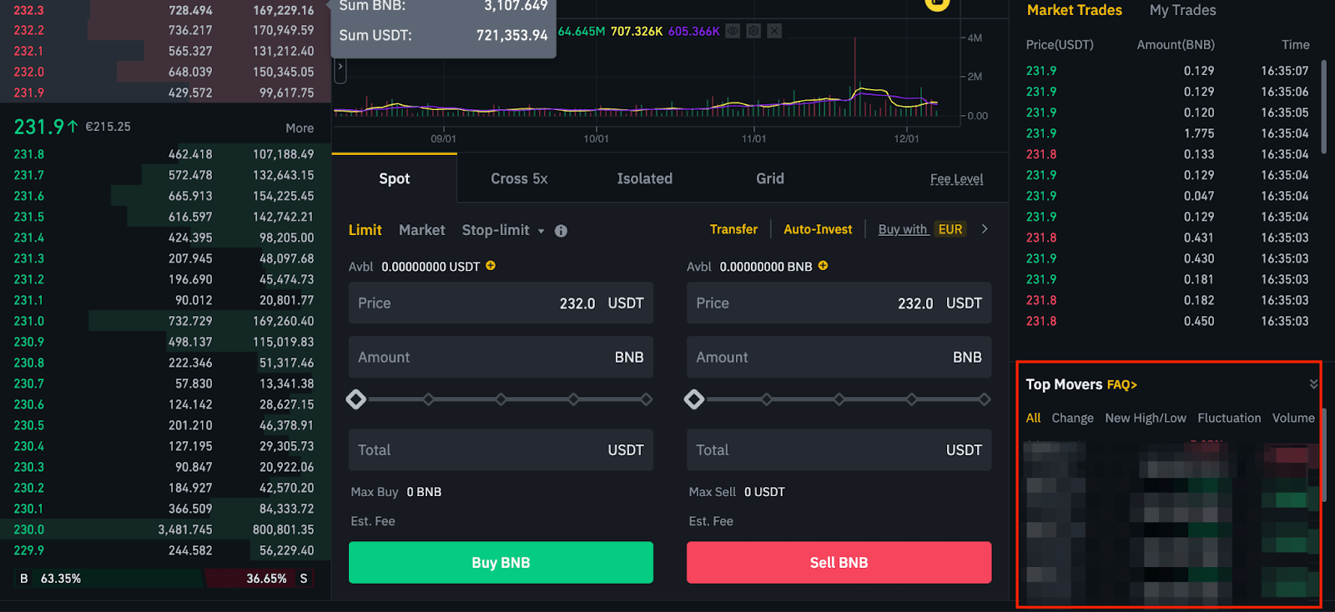The height and width of the screenshot is (612, 1335).
Task: Select bid price 231.0 in order book
Action: tap(29, 321)
